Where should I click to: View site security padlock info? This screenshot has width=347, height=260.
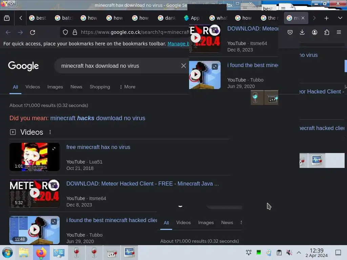click(75, 32)
